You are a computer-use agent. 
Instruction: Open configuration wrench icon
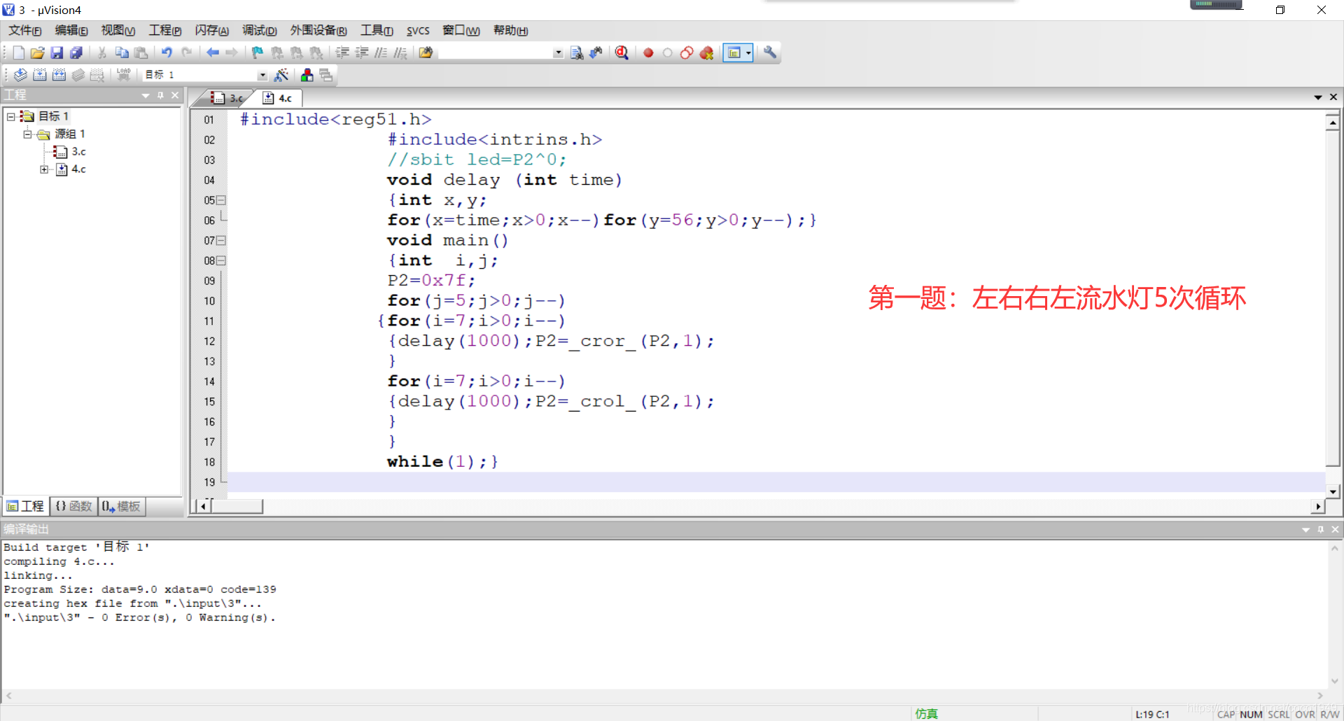pos(770,52)
